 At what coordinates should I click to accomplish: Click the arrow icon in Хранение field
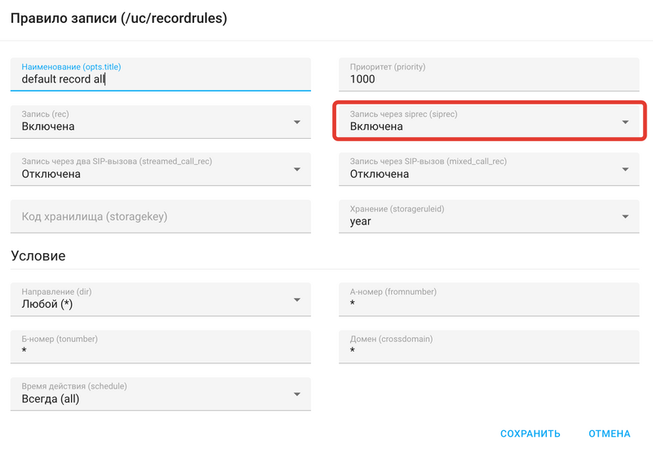point(625,217)
